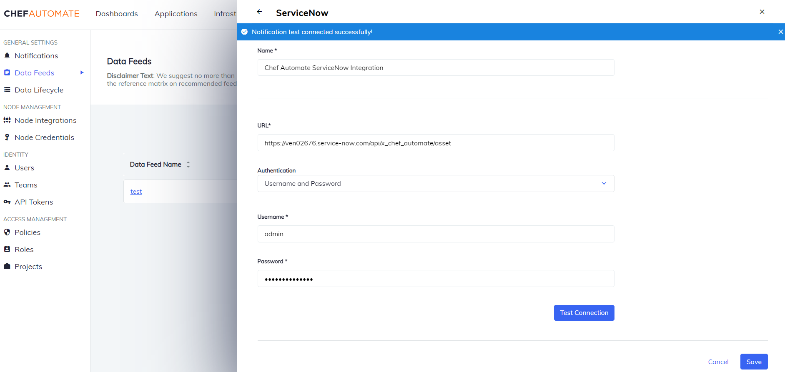Open the test data feed link
The height and width of the screenshot is (372, 785).
pos(136,192)
